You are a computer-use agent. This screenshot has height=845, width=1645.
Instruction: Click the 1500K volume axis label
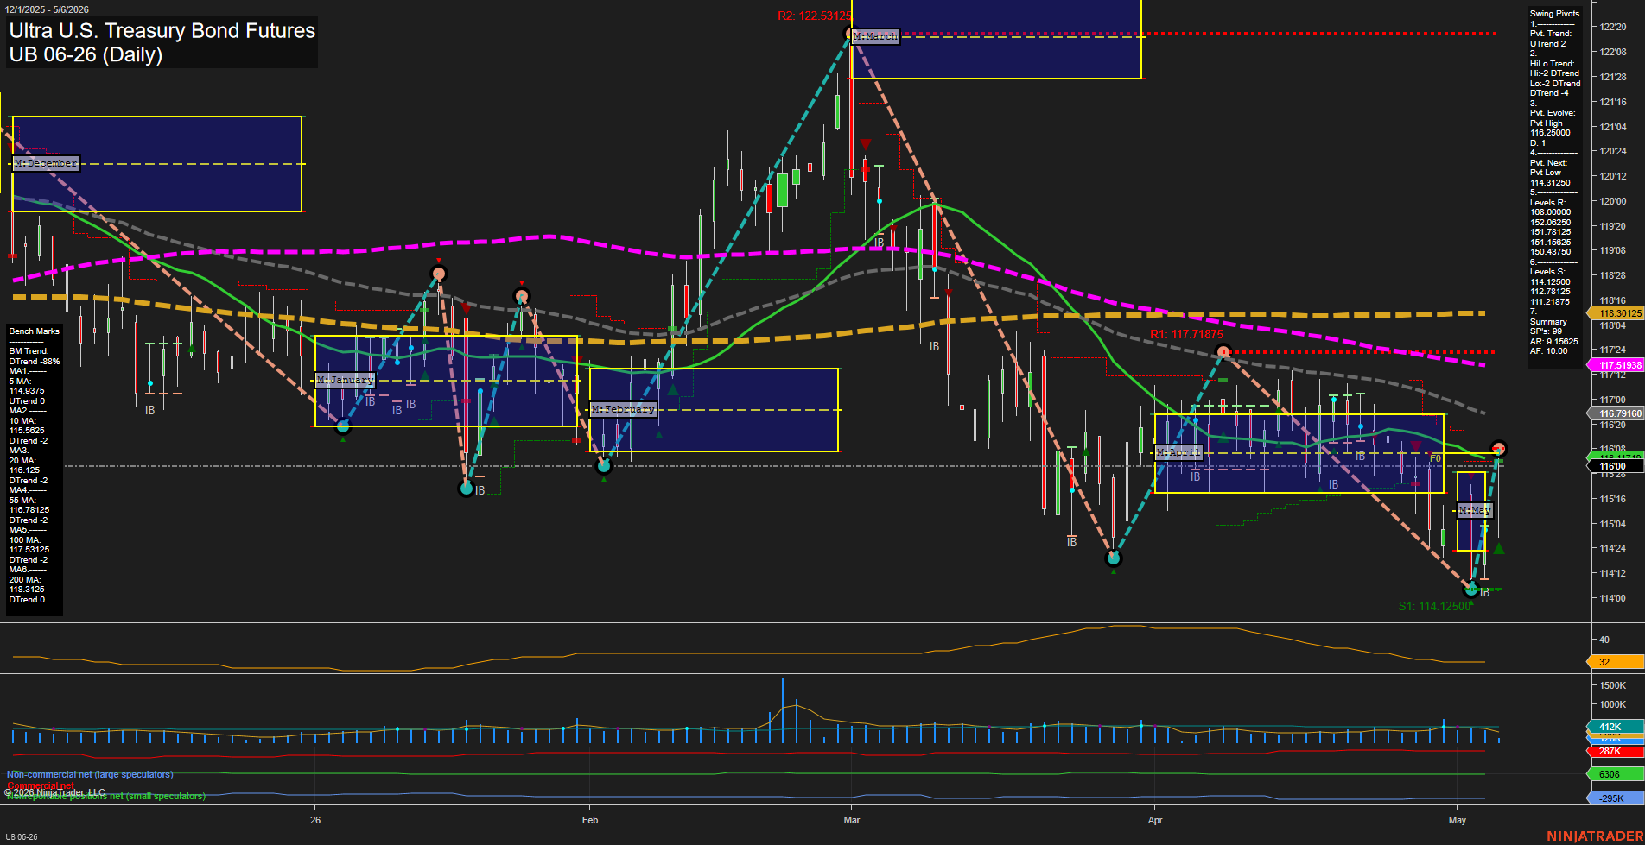pyautogui.click(x=1613, y=685)
